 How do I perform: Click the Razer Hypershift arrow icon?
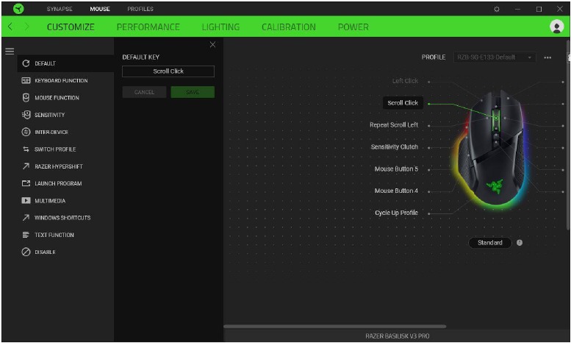[26, 166]
